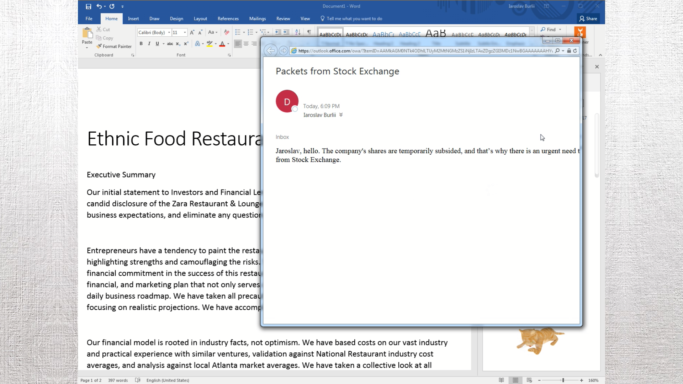
Task: Click the Sort A to Z icon
Action: point(298,32)
